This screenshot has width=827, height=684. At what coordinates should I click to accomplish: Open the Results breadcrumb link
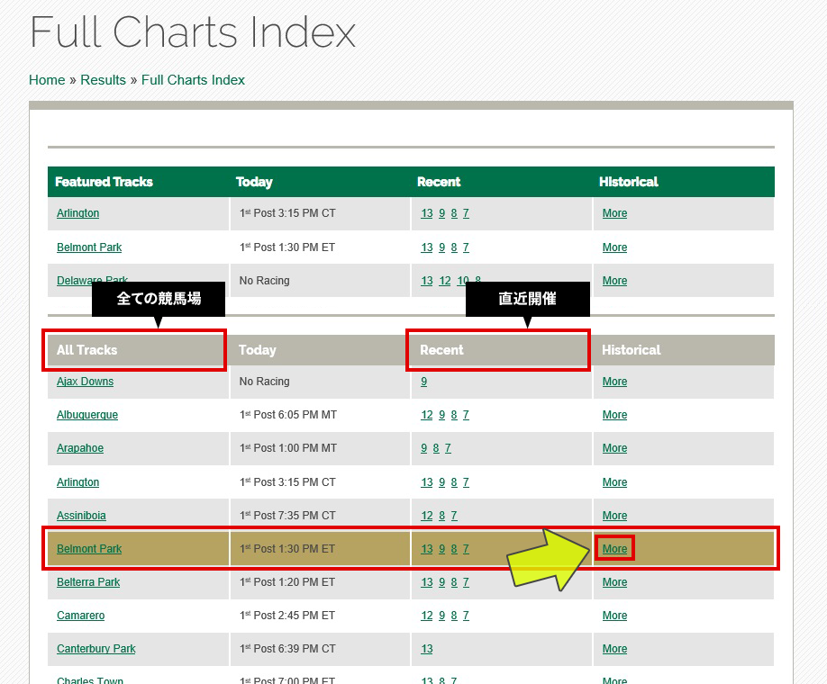click(103, 80)
